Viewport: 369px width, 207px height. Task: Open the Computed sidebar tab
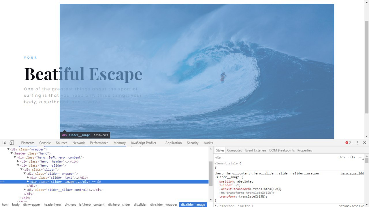pos(235,150)
